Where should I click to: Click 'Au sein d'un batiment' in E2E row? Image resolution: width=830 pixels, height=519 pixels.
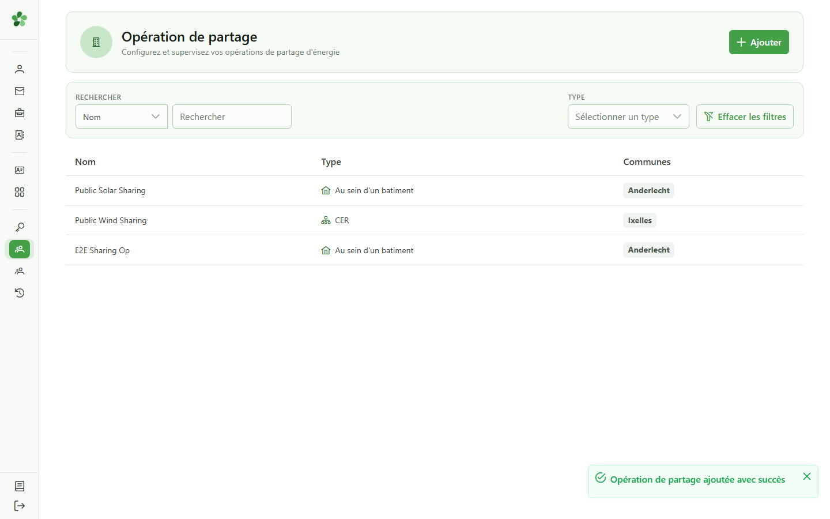[374, 250]
